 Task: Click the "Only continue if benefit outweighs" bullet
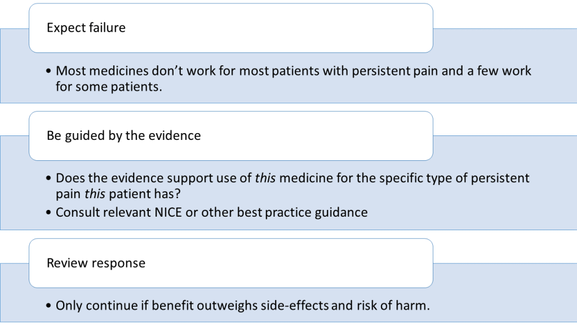pos(242,306)
